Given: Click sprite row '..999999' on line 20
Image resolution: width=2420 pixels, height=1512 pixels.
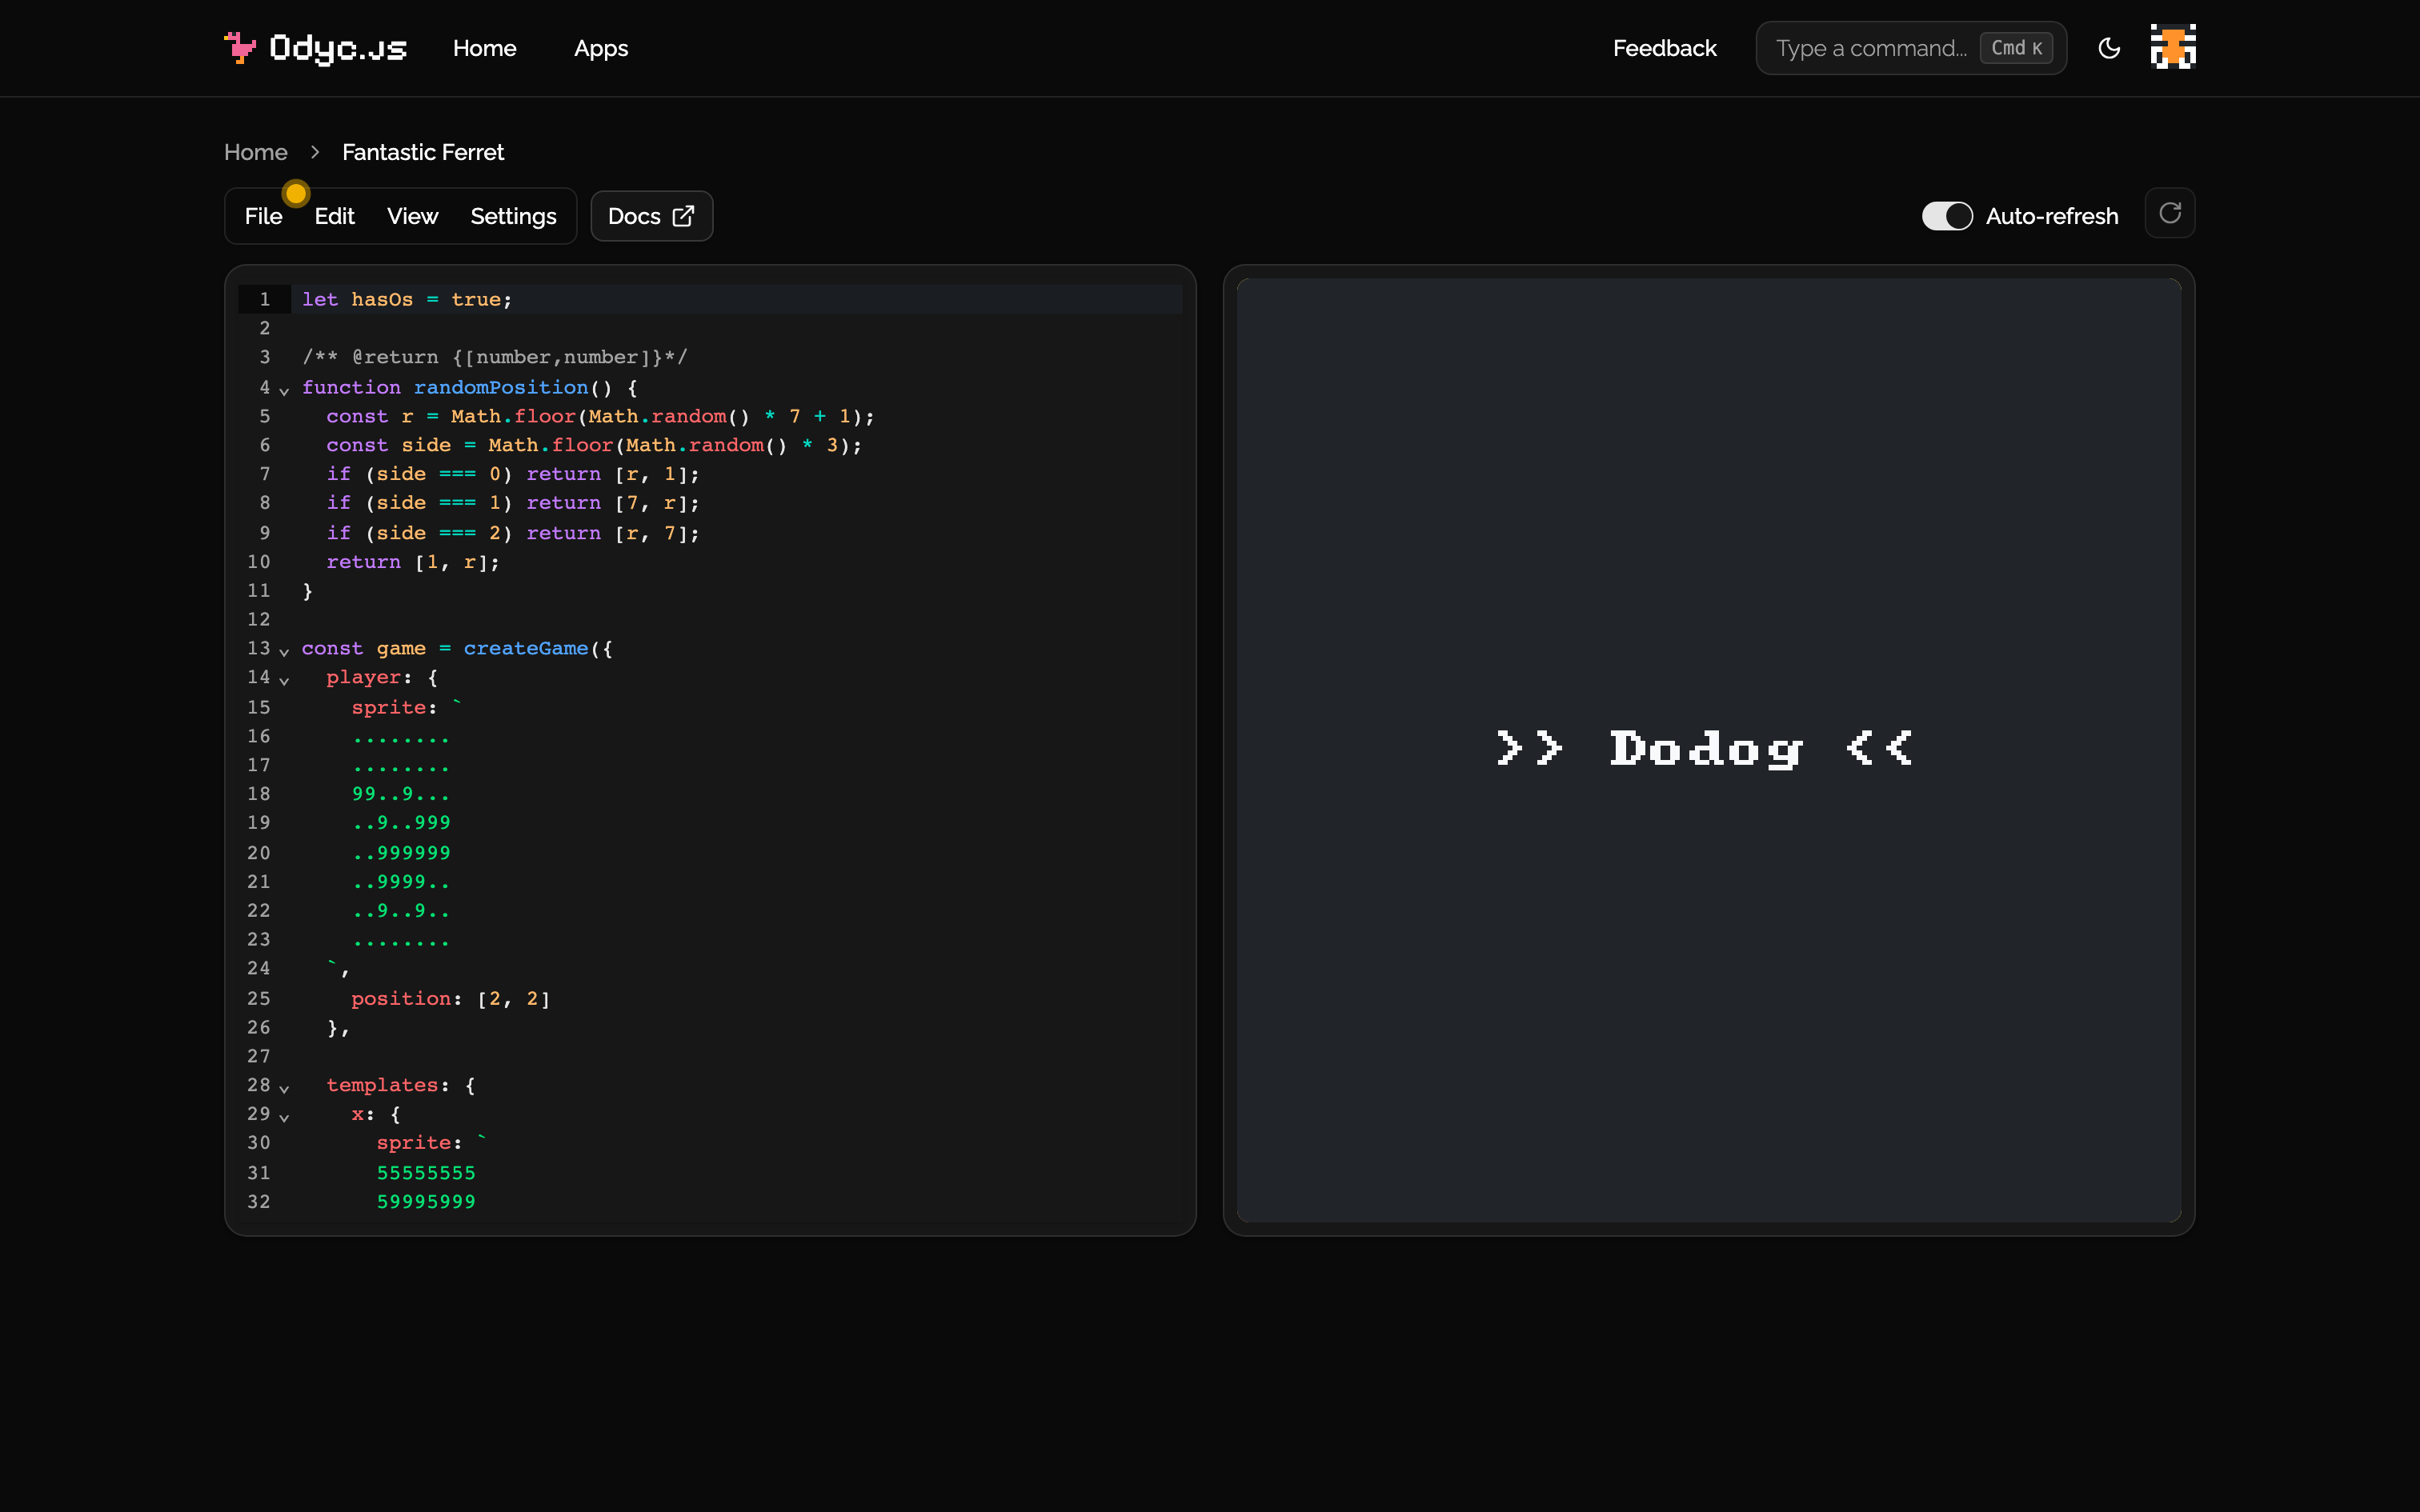Looking at the screenshot, I should [x=401, y=853].
